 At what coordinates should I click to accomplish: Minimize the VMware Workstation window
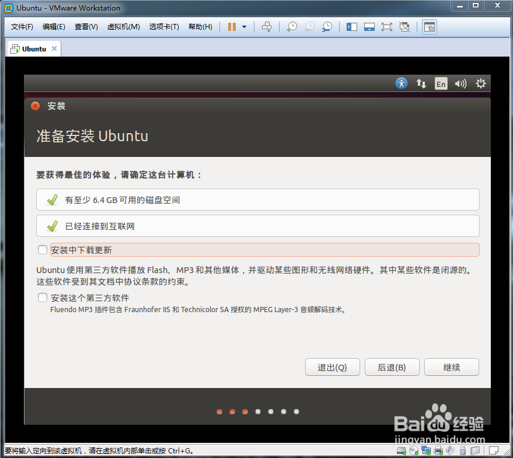(x=460, y=6)
